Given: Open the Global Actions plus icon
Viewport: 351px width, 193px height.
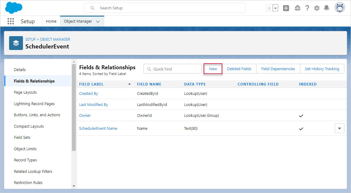Looking at the screenshot, I should click(286, 8).
